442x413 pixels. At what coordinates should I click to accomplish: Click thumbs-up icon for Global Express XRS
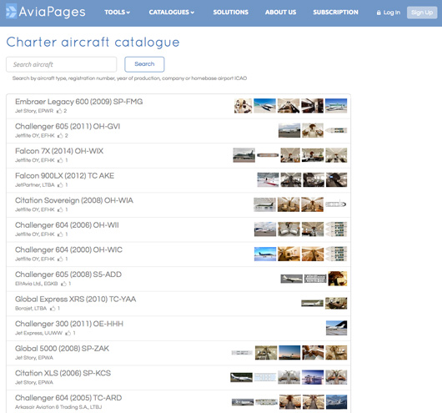pyautogui.click(x=53, y=309)
